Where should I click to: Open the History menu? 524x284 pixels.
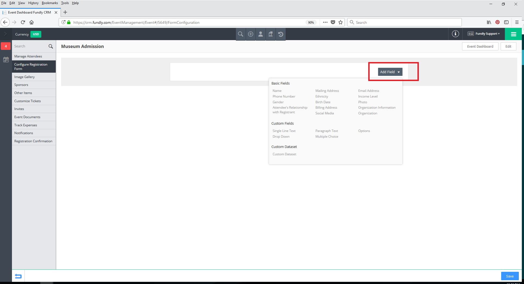click(33, 3)
